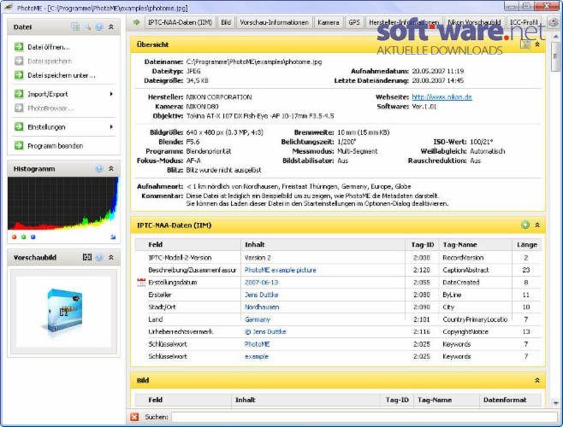Toggle blue channel dot under histogram
The image size is (563, 427).
point(33,237)
